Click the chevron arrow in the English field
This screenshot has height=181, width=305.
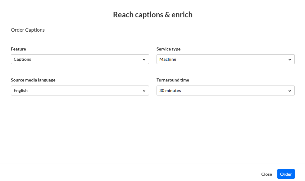pyautogui.click(x=144, y=91)
